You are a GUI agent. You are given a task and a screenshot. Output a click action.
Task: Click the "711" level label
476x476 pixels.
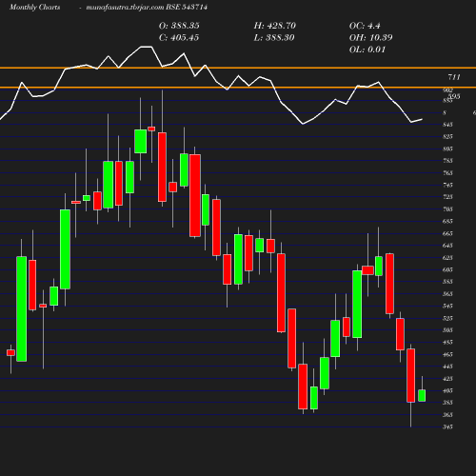click(x=454, y=77)
